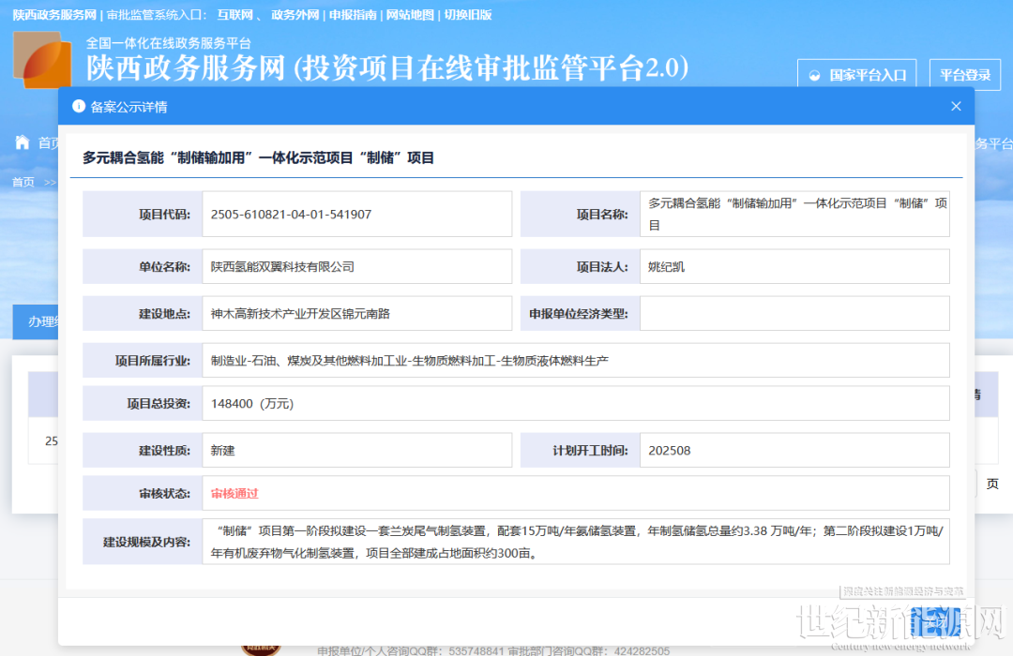Click the 建设性质 field label

tap(165, 451)
